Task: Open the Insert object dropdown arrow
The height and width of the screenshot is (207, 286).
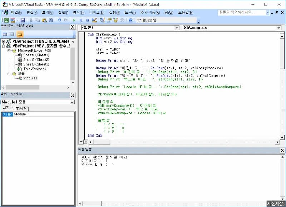Action: tap(18, 20)
